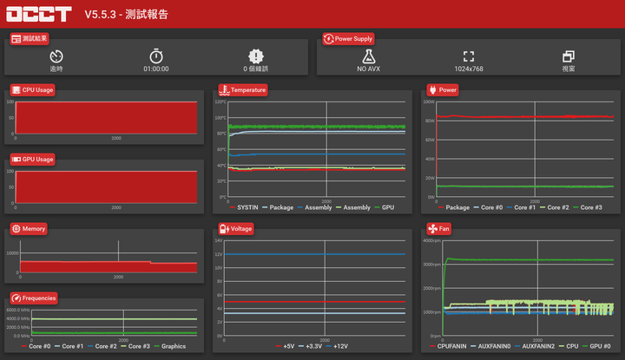Select the CPU legend entry in Fan chart
Screen dimensions: 625x360
(x=569, y=346)
